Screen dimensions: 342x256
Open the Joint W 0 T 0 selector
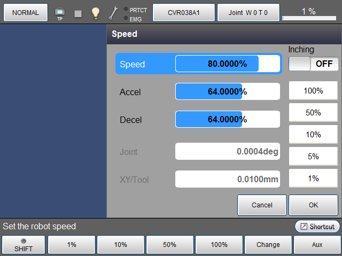tap(248, 12)
